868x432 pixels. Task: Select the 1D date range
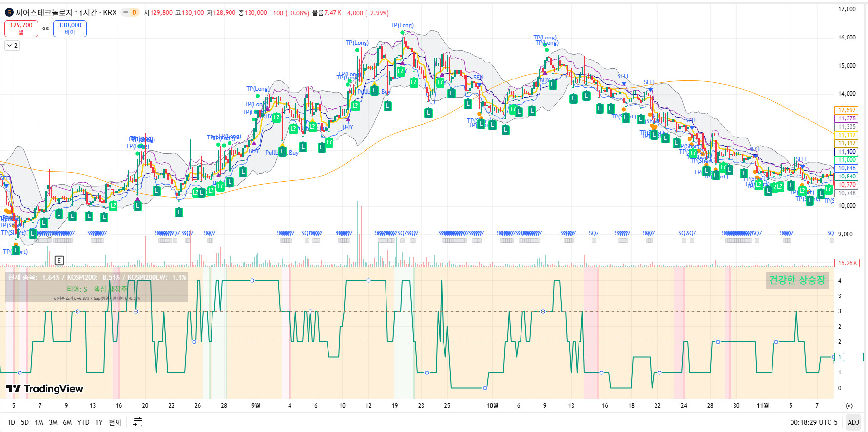11,422
